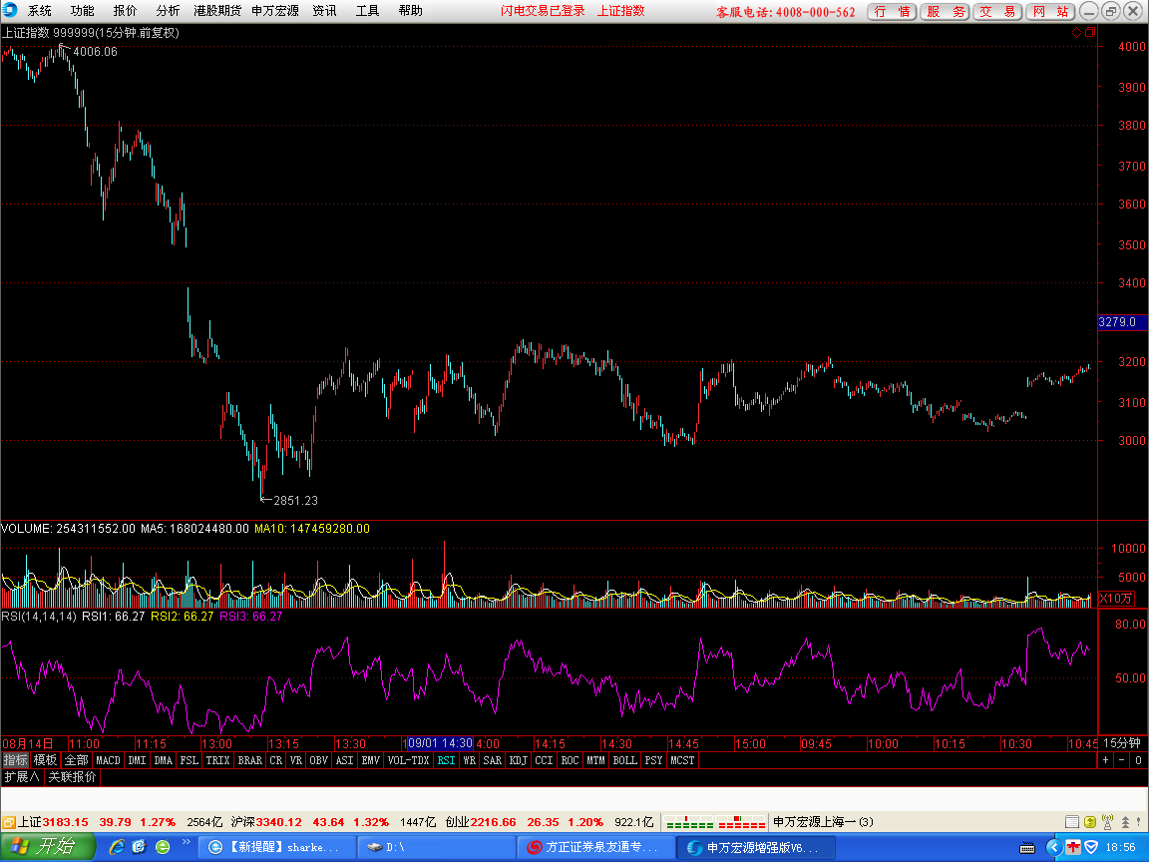Click the minus button to zoom out the chart
This screenshot has width=1149, height=862.
1122,760
